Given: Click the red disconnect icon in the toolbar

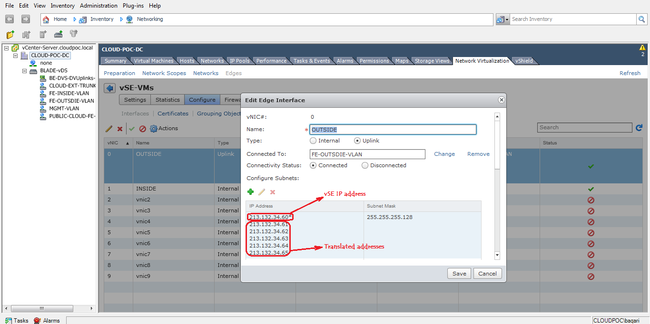Looking at the screenshot, I should tap(143, 128).
